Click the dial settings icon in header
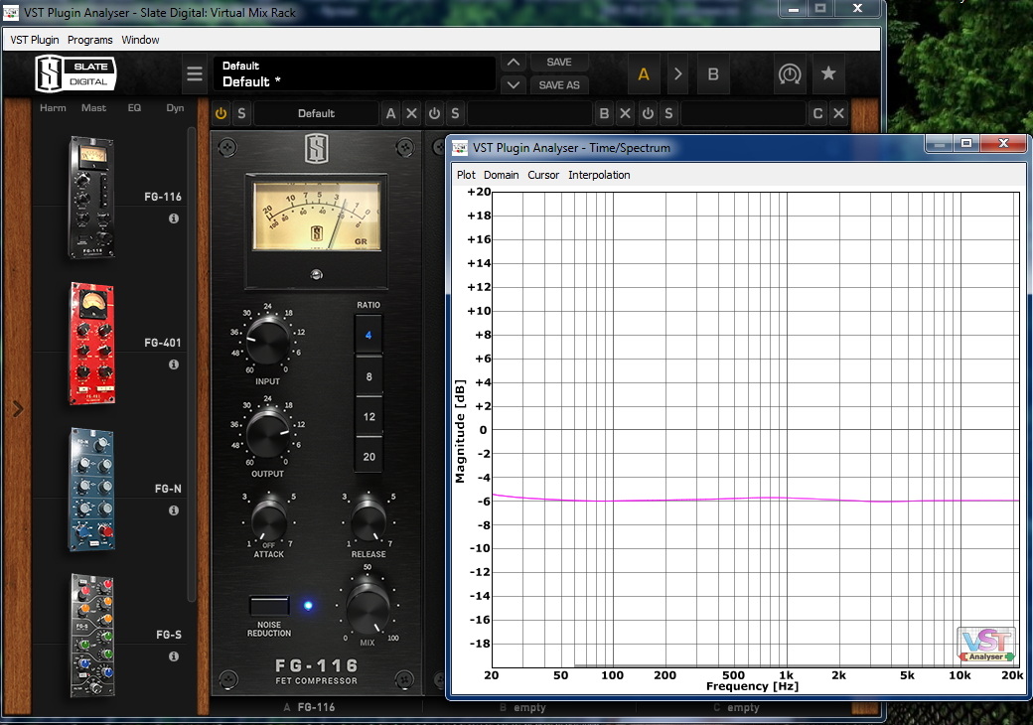This screenshot has width=1033, height=725. click(790, 74)
